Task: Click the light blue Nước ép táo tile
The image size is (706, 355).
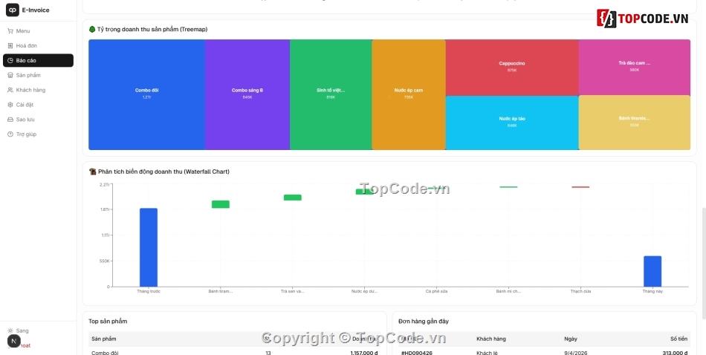Action: coord(511,123)
